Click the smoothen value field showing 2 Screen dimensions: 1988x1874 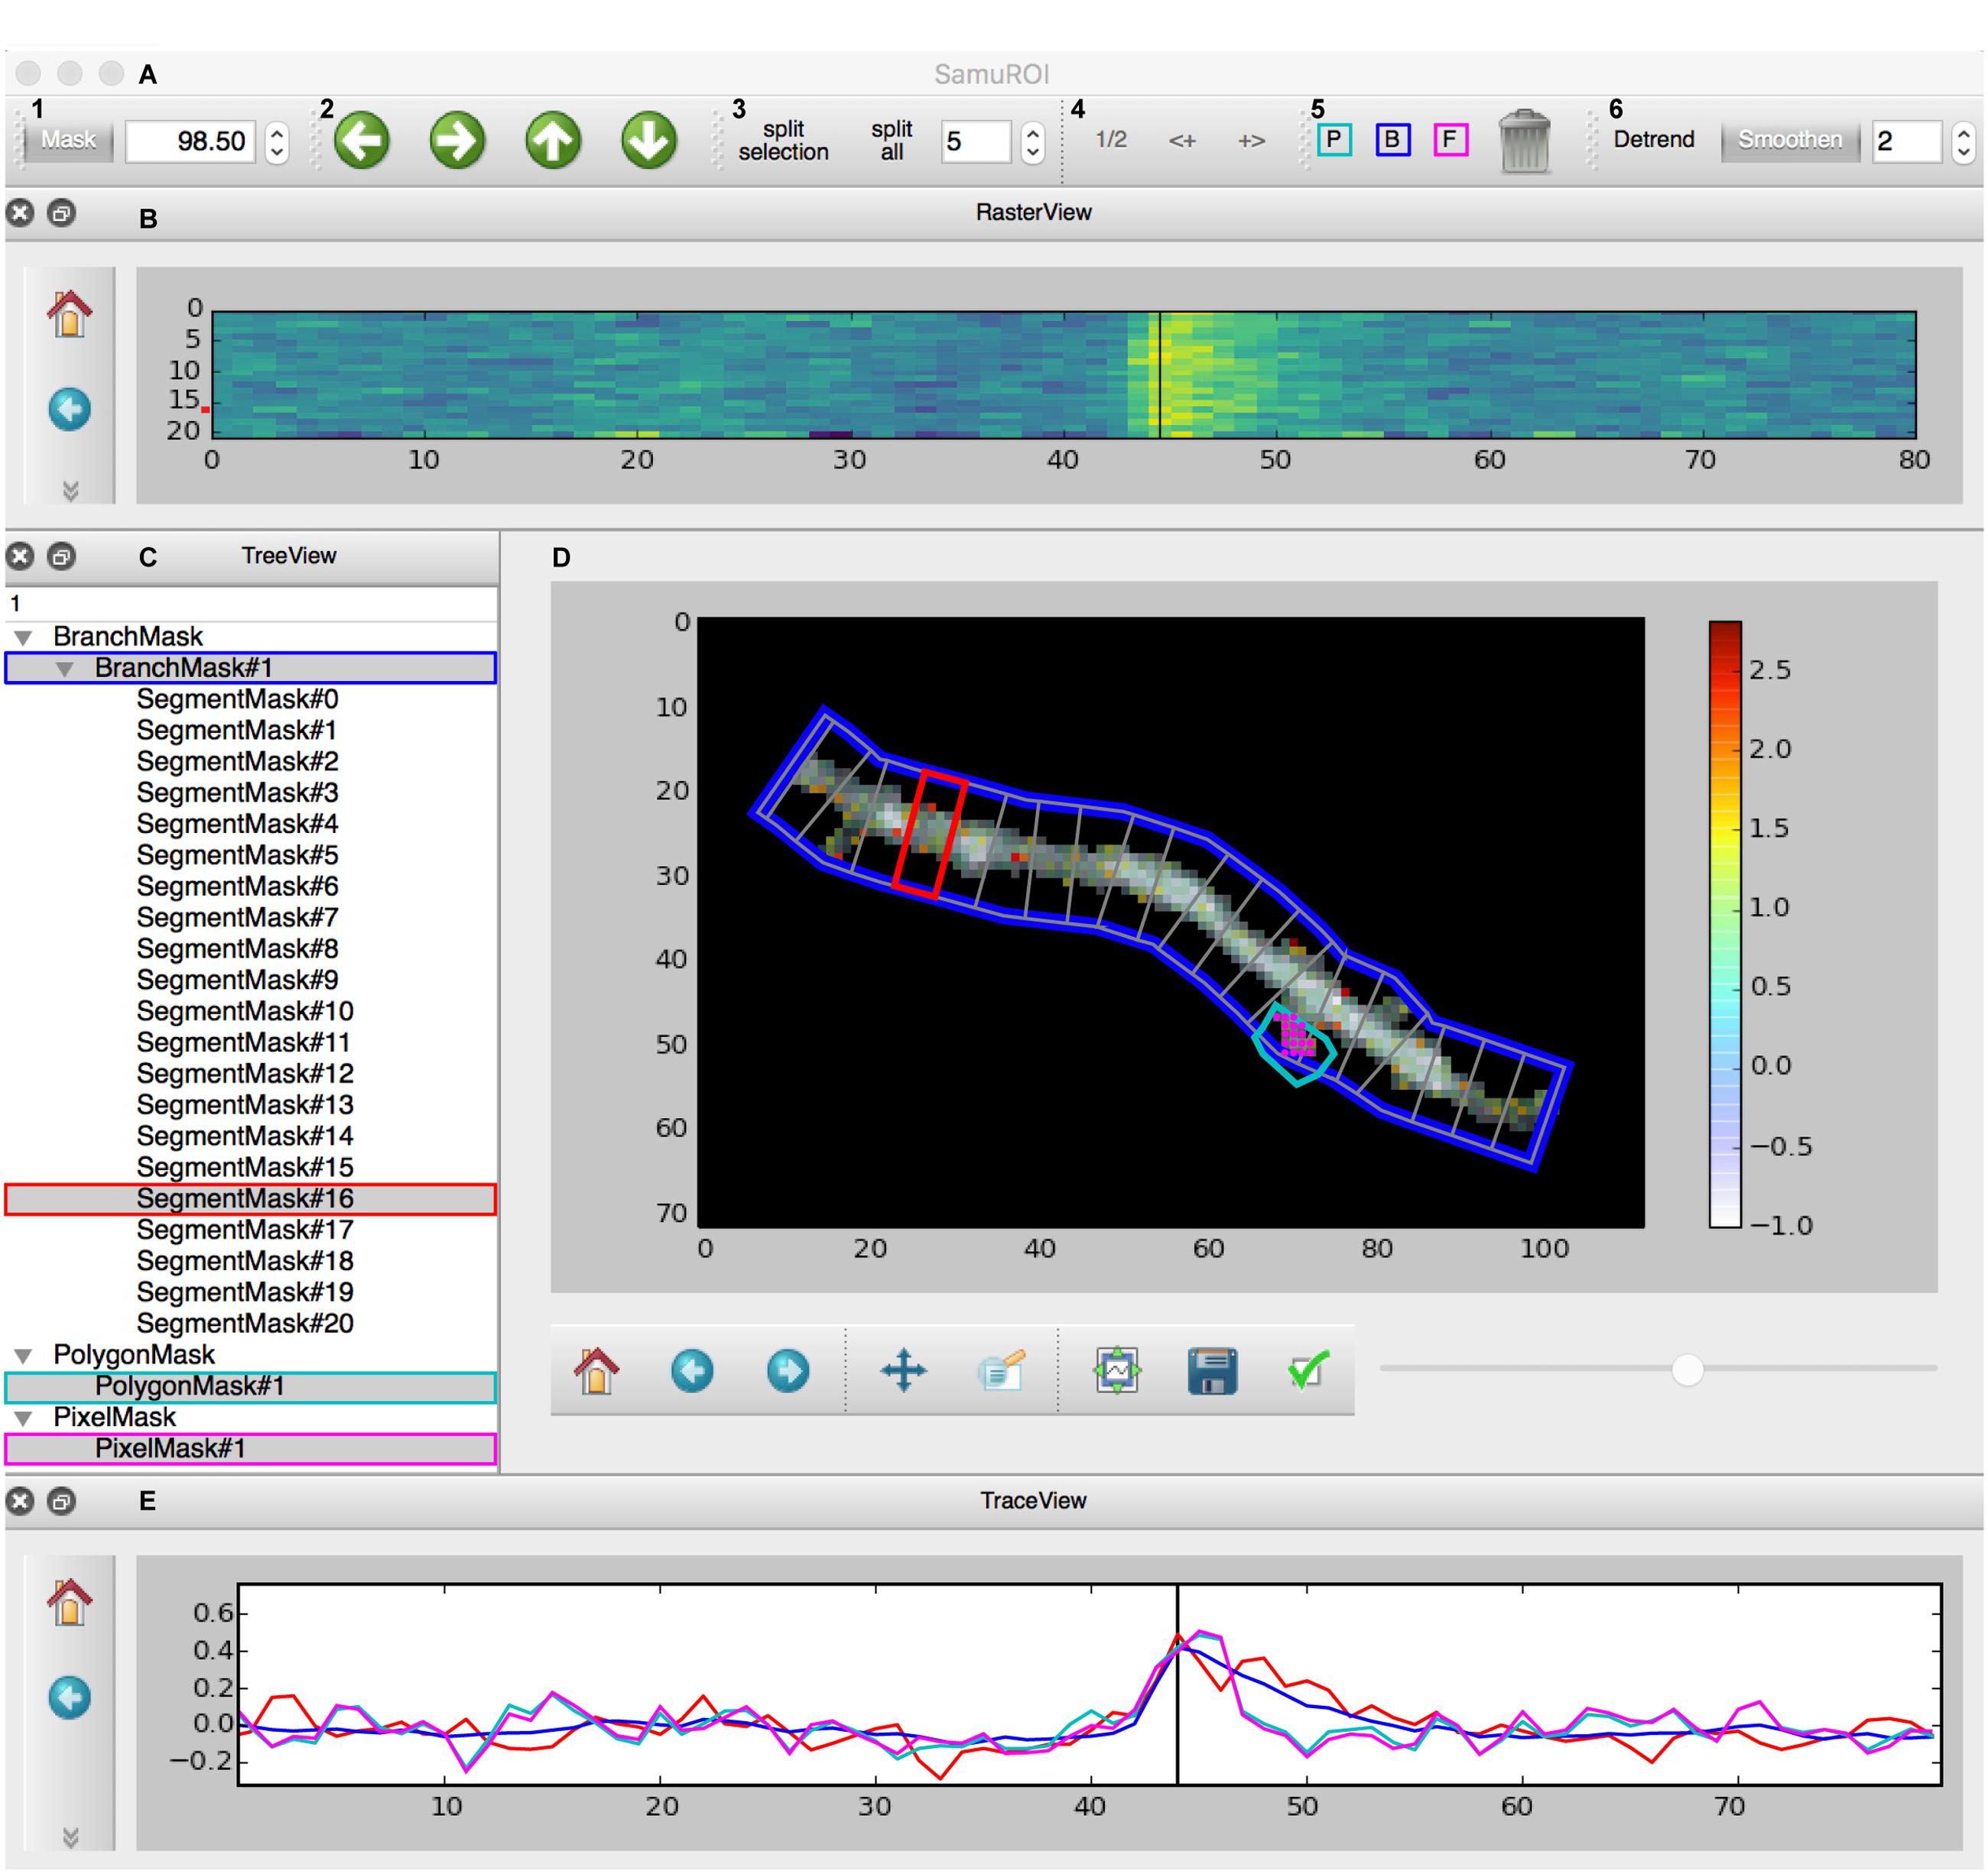coord(1906,141)
